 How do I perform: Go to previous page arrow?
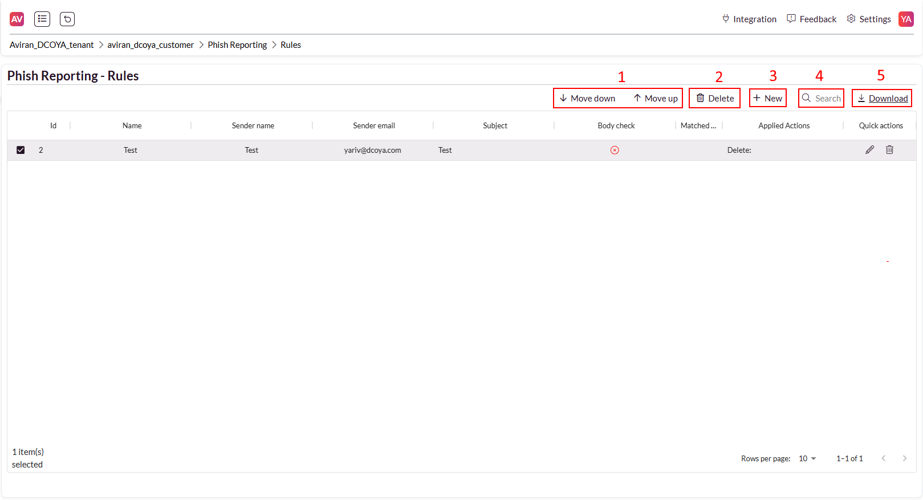884,458
